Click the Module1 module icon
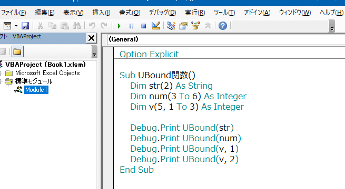This screenshot has width=345, height=189. click(x=18, y=90)
